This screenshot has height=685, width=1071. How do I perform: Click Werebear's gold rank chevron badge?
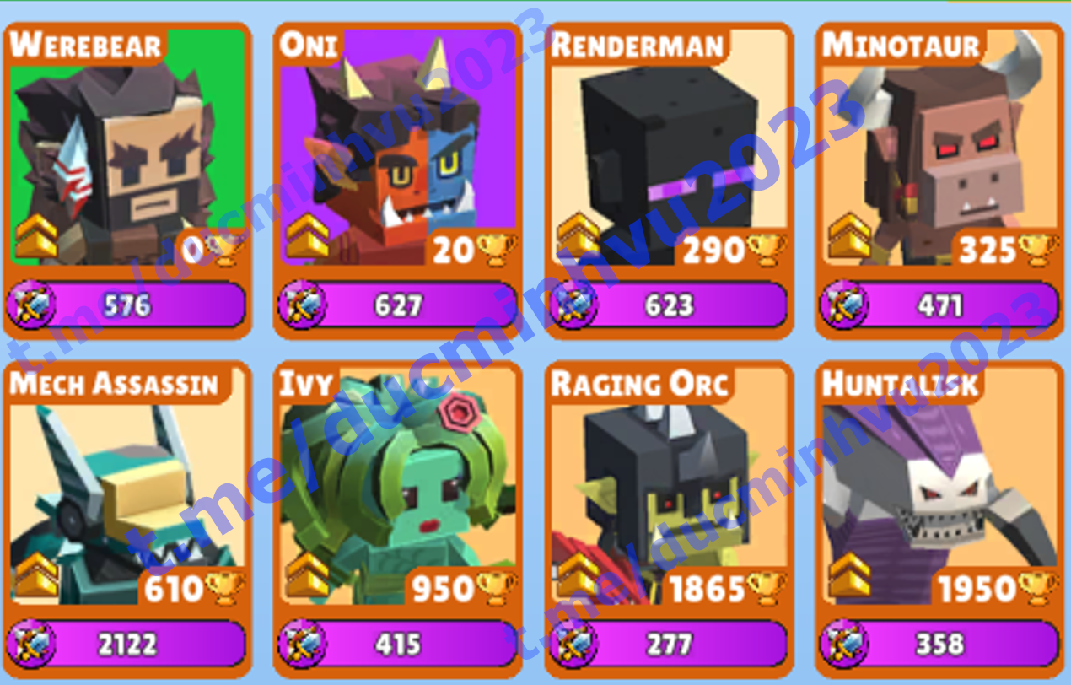tap(35, 236)
